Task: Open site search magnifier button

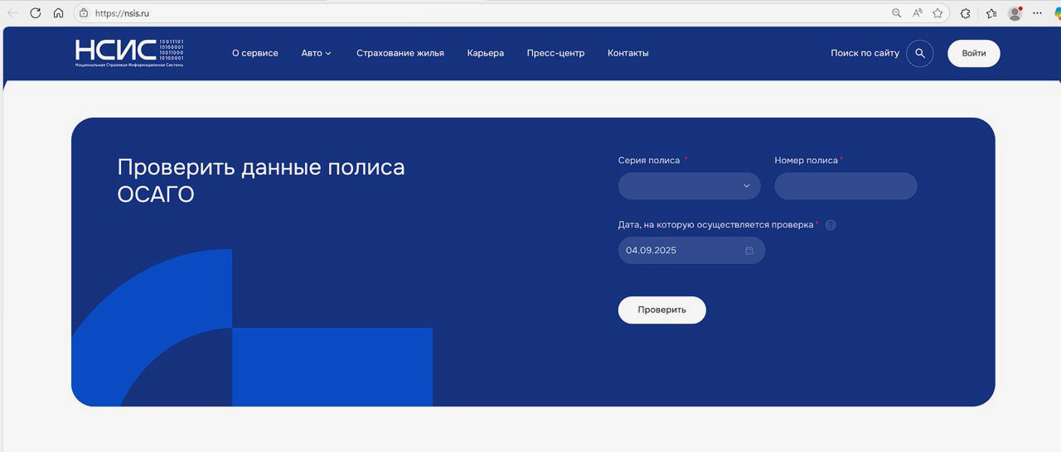Action: tap(919, 53)
